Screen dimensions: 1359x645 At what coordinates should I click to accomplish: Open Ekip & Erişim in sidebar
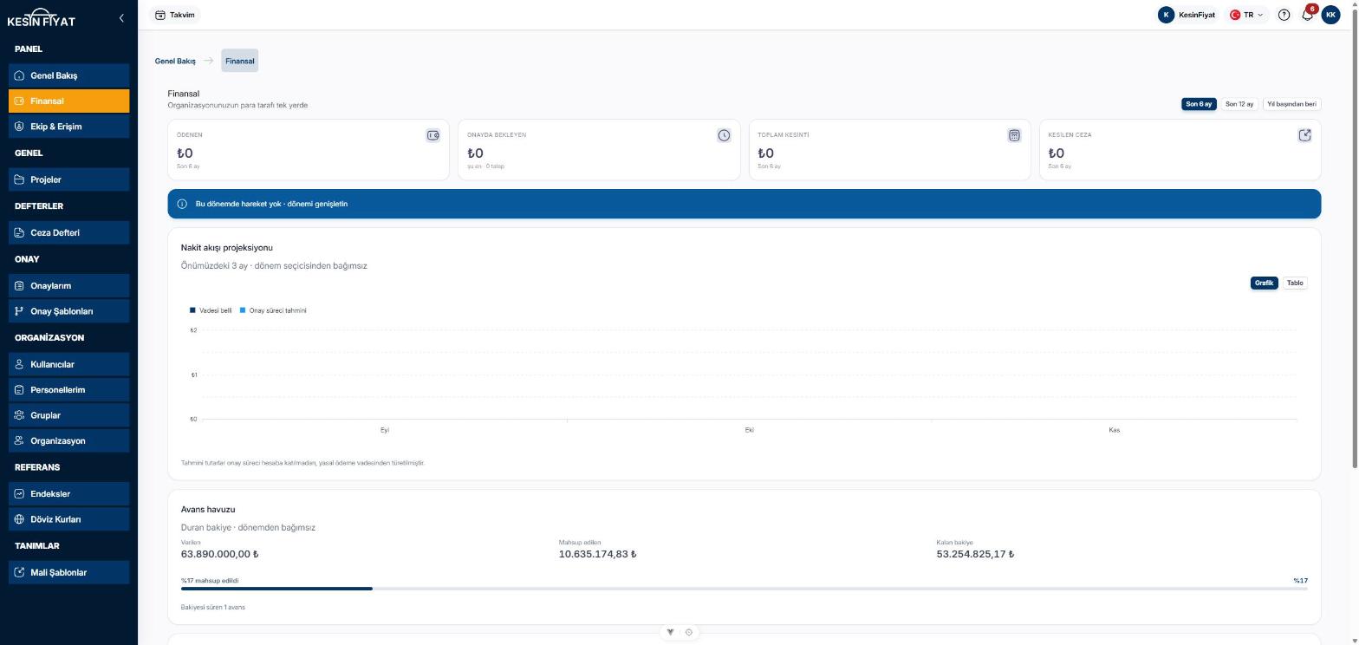click(x=69, y=127)
